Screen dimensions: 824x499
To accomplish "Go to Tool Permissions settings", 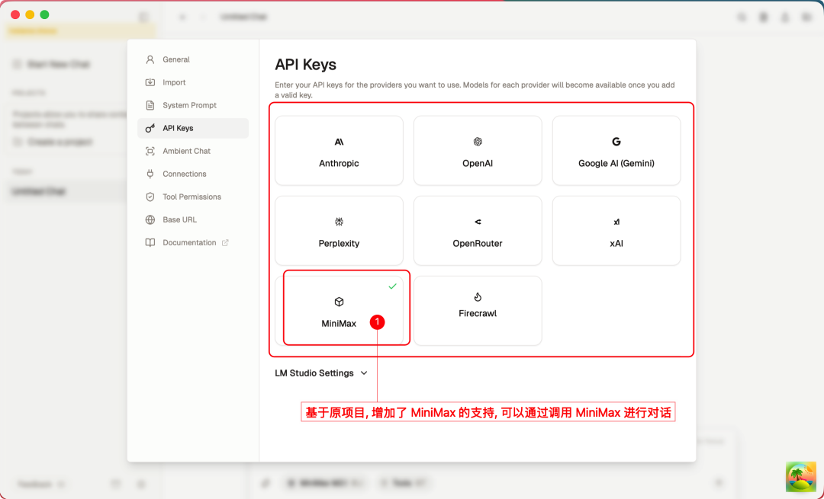I will [192, 197].
